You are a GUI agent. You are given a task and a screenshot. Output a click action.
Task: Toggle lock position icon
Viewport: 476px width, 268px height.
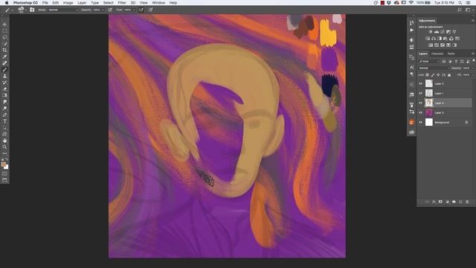click(x=438, y=74)
